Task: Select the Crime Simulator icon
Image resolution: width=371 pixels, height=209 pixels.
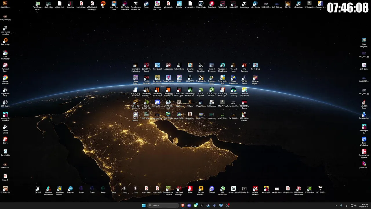Action: tap(201, 67)
